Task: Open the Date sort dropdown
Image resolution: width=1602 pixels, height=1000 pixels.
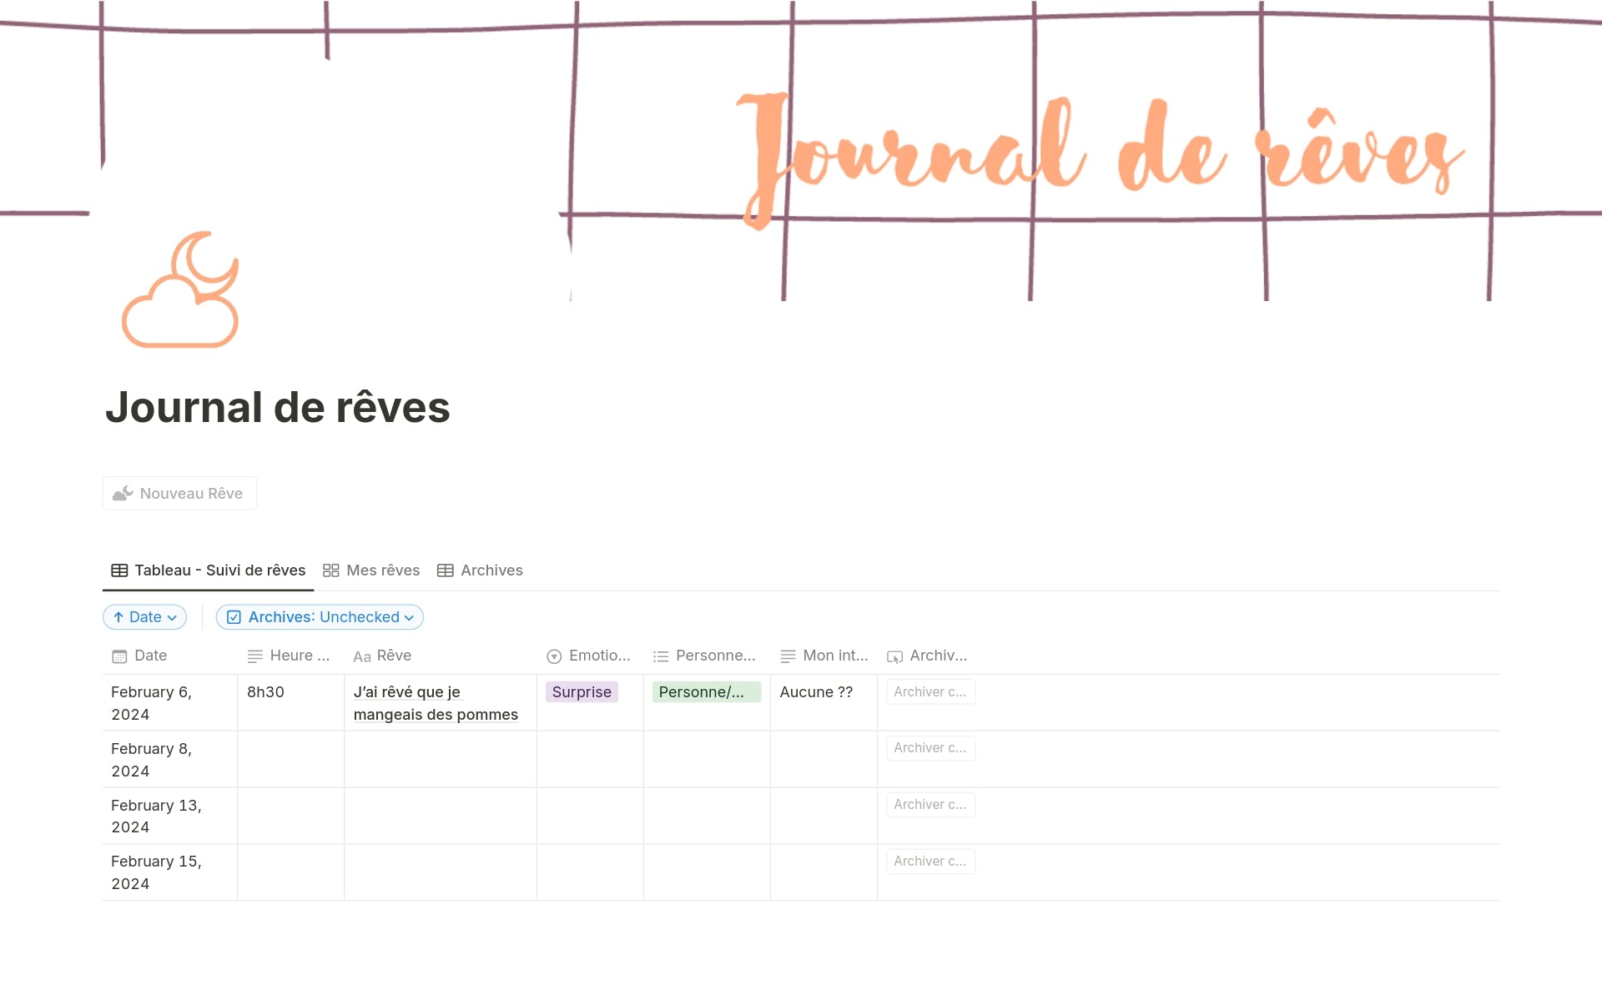Action: [x=144, y=617]
